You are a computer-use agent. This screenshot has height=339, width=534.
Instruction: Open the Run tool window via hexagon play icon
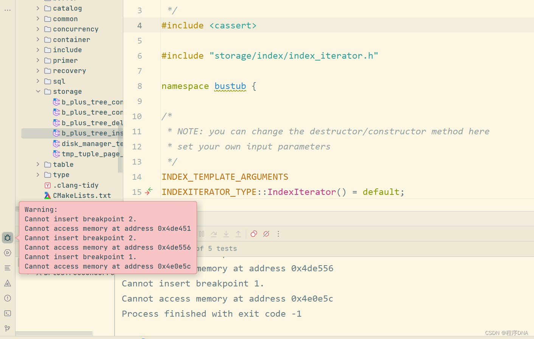click(7, 253)
